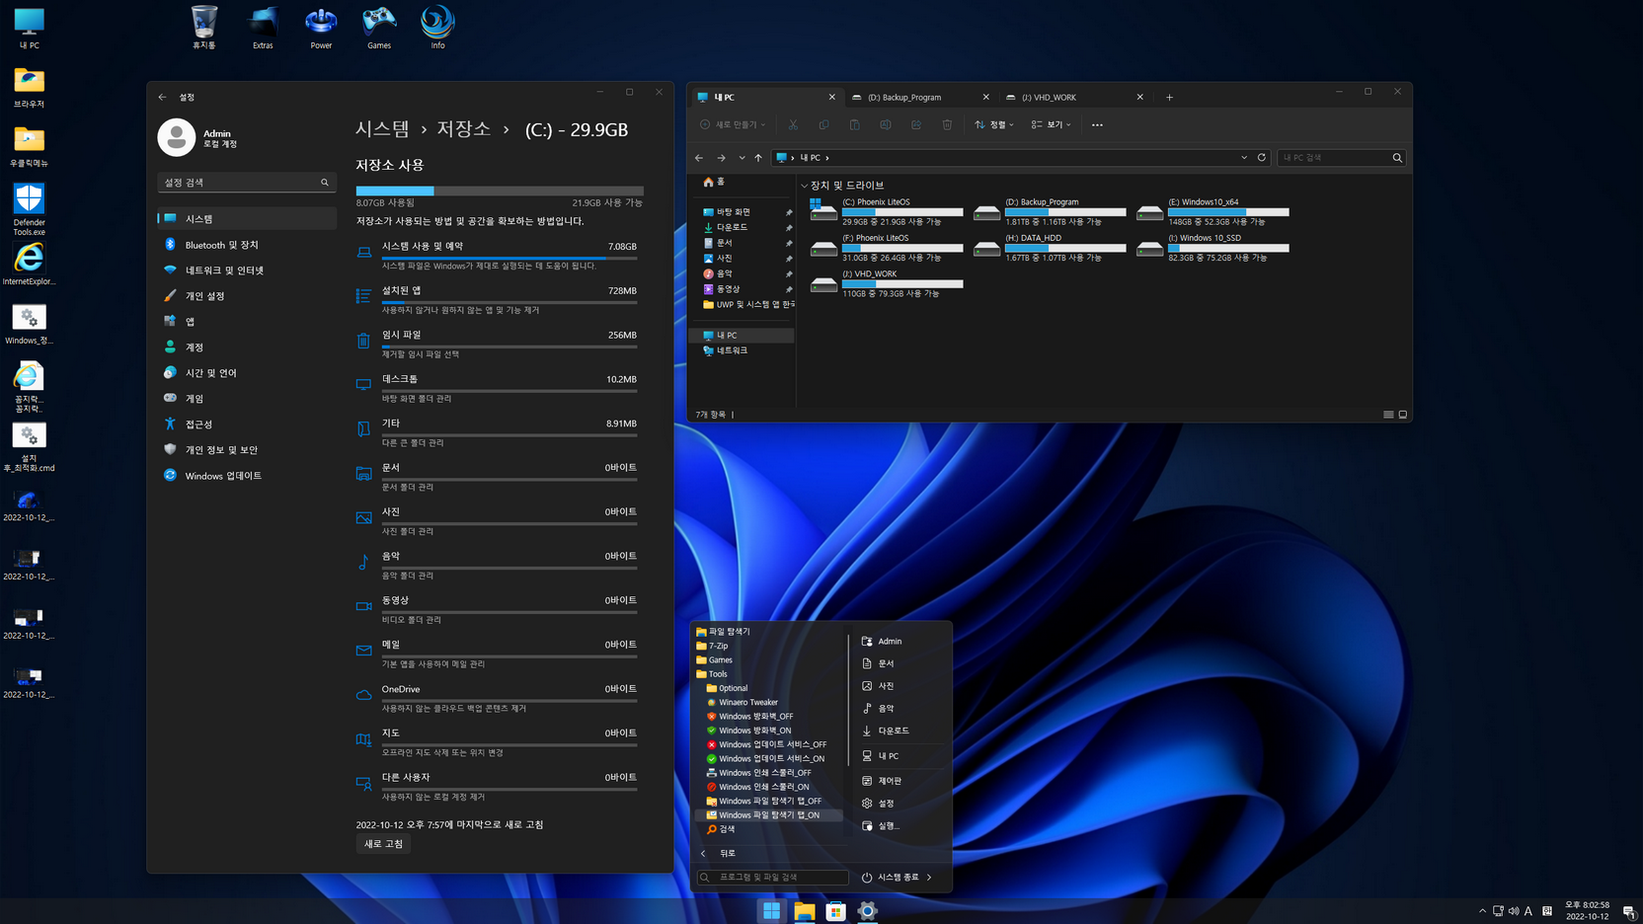Open the (C:) Phoenix LiteOS drive
The height and width of the screenshot is (924, 1643).
tap(886, 211)
